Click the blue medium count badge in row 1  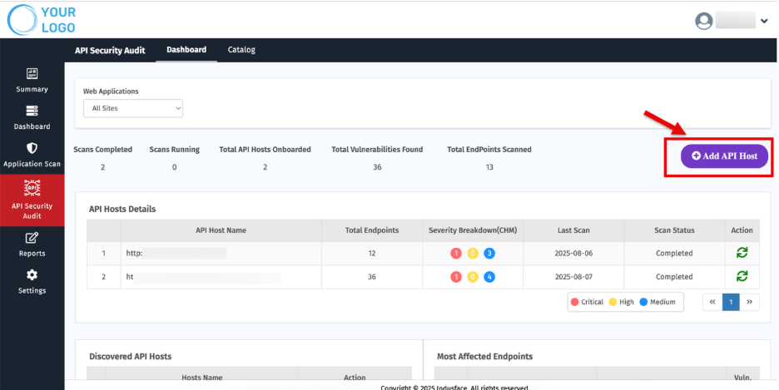(489, 254)
